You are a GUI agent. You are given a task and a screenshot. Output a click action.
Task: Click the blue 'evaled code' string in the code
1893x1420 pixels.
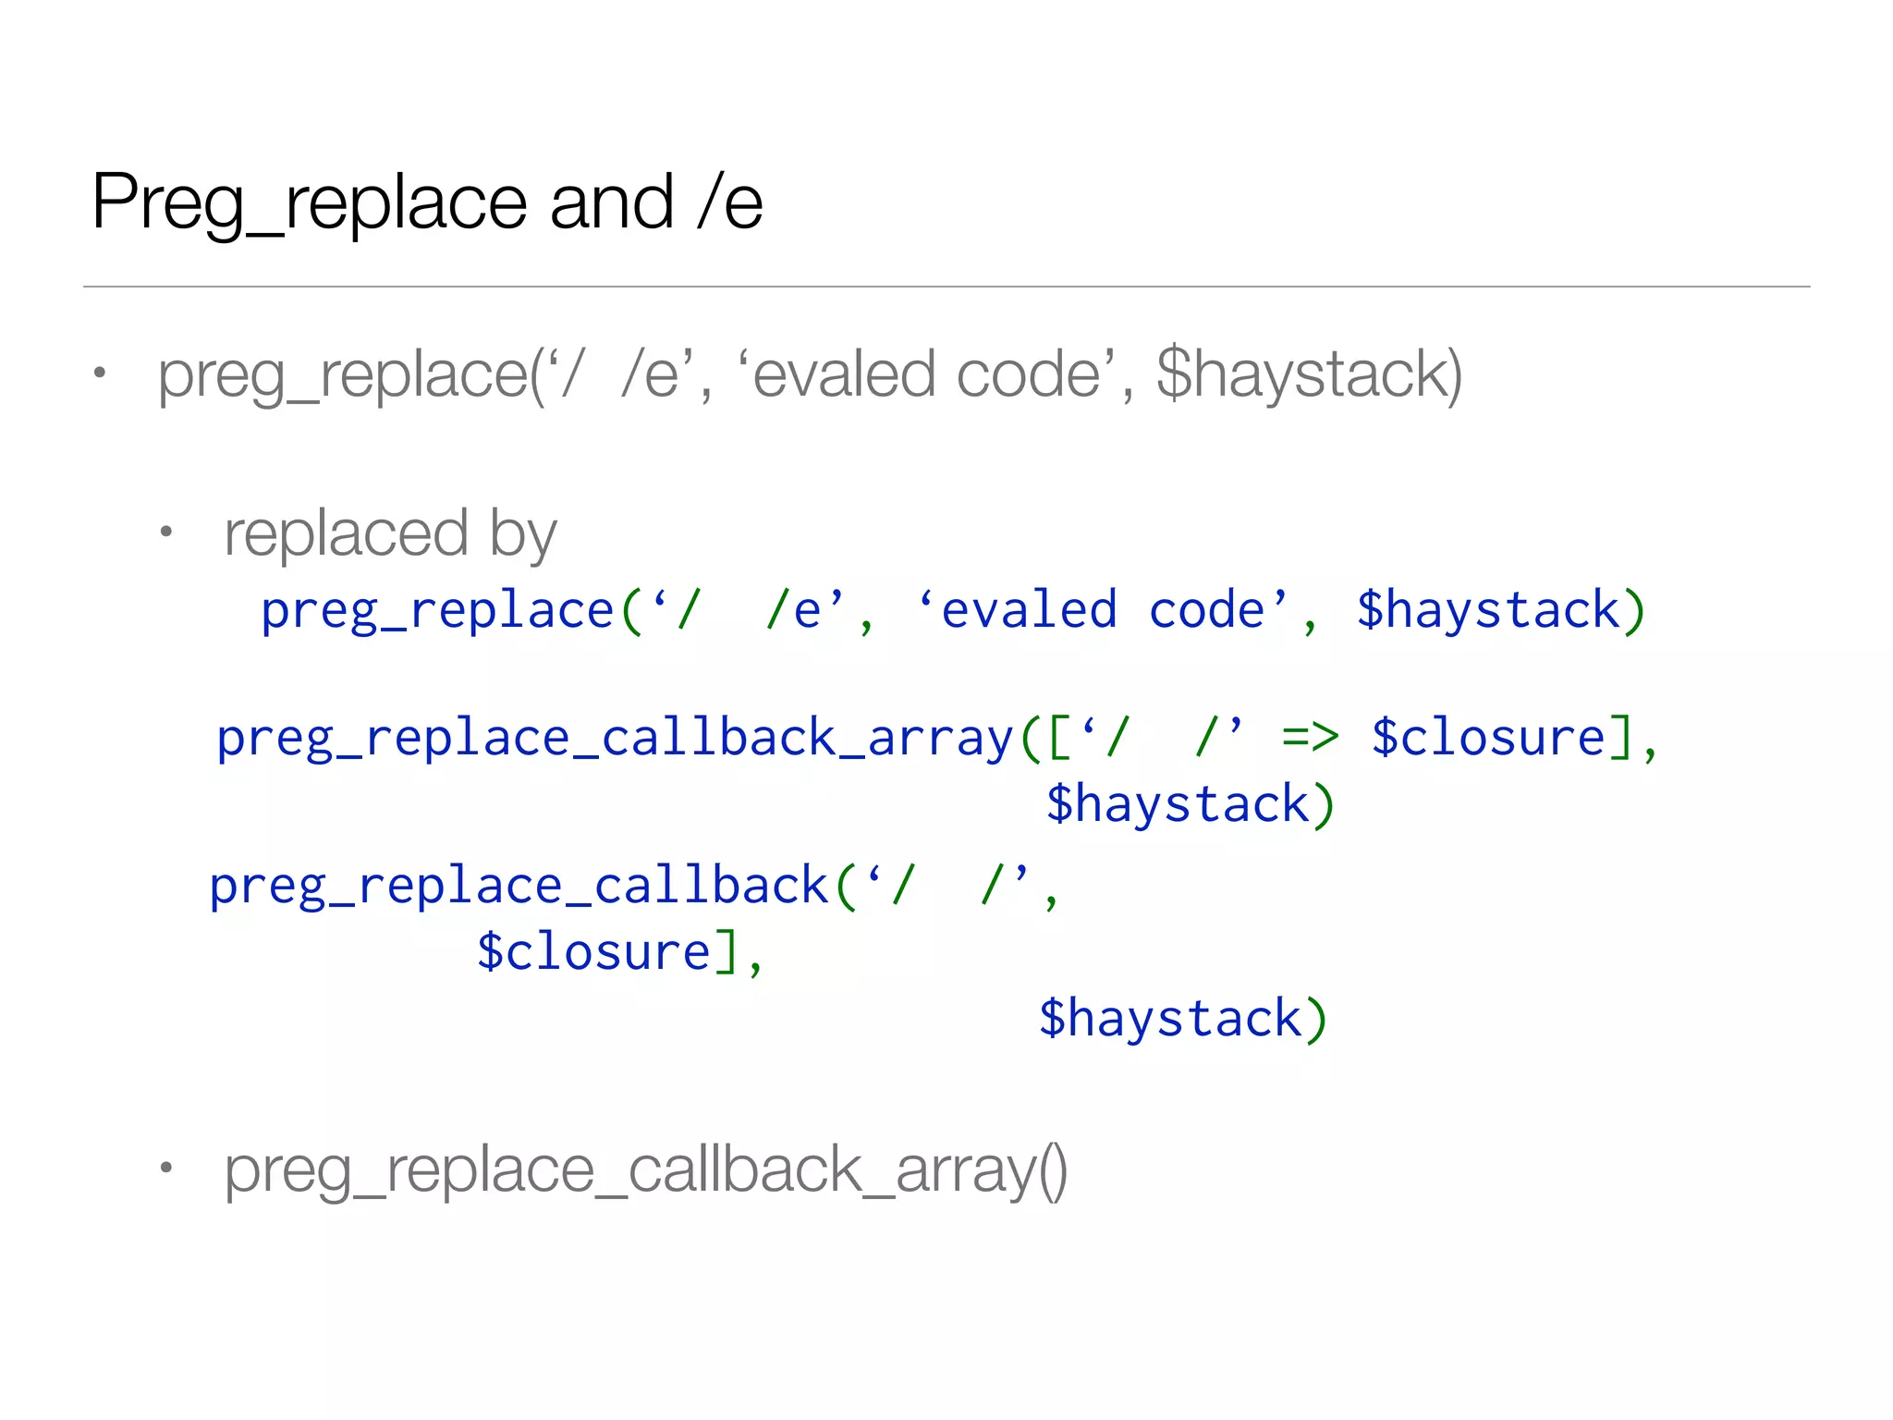1100,611
